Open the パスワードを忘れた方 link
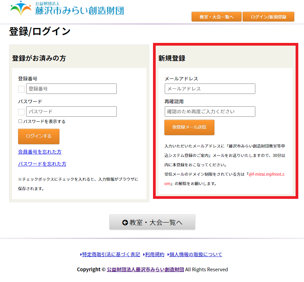Image resolution: width=304 pixels, height=282 pixels. 42,164
